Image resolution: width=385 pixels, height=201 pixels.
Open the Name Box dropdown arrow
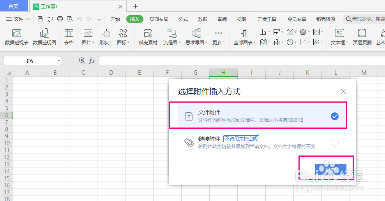pyautogui.click(x=59, y=61)
